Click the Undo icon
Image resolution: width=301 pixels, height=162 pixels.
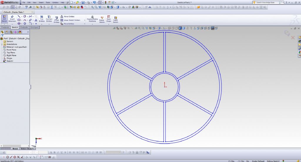94,2
